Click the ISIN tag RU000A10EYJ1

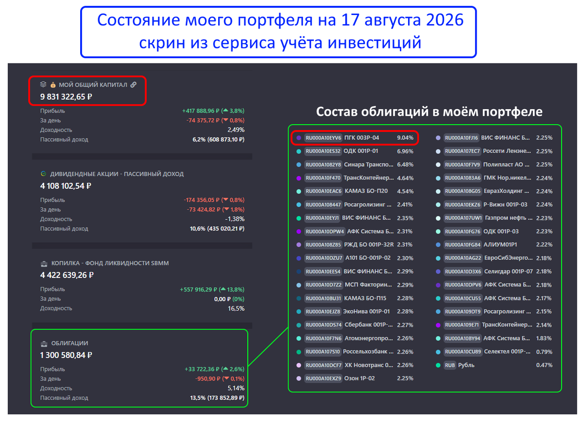pos(323,218)
